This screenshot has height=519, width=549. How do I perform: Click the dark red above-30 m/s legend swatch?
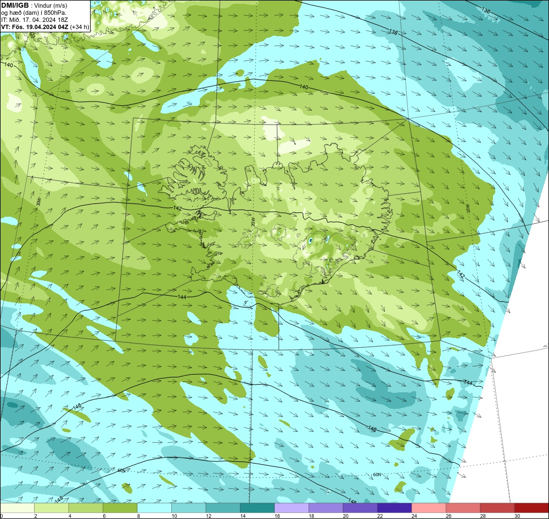click(x=532, y=508)
